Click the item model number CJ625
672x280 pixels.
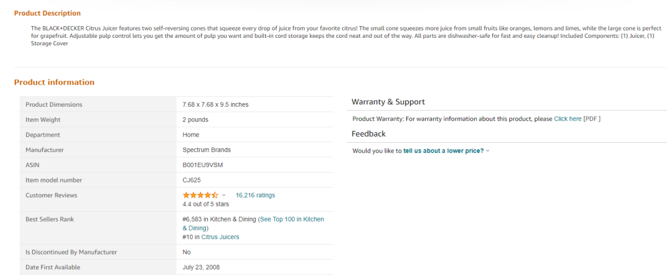click(192, 180)
